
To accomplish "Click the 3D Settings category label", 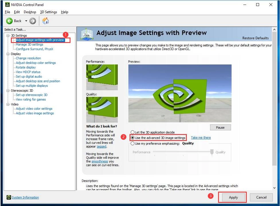I will pyautogui.click(x=19, y=36).
